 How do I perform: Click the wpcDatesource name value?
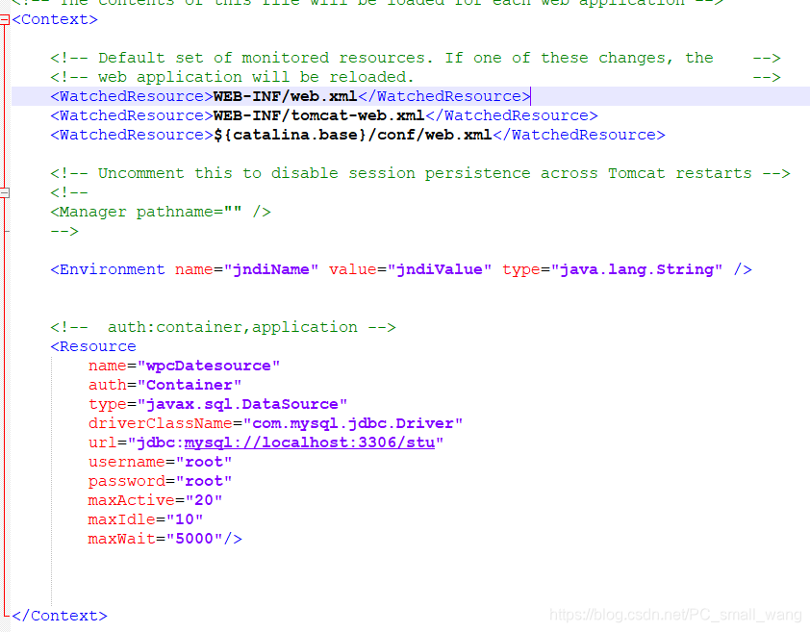[x=208, y=366]
